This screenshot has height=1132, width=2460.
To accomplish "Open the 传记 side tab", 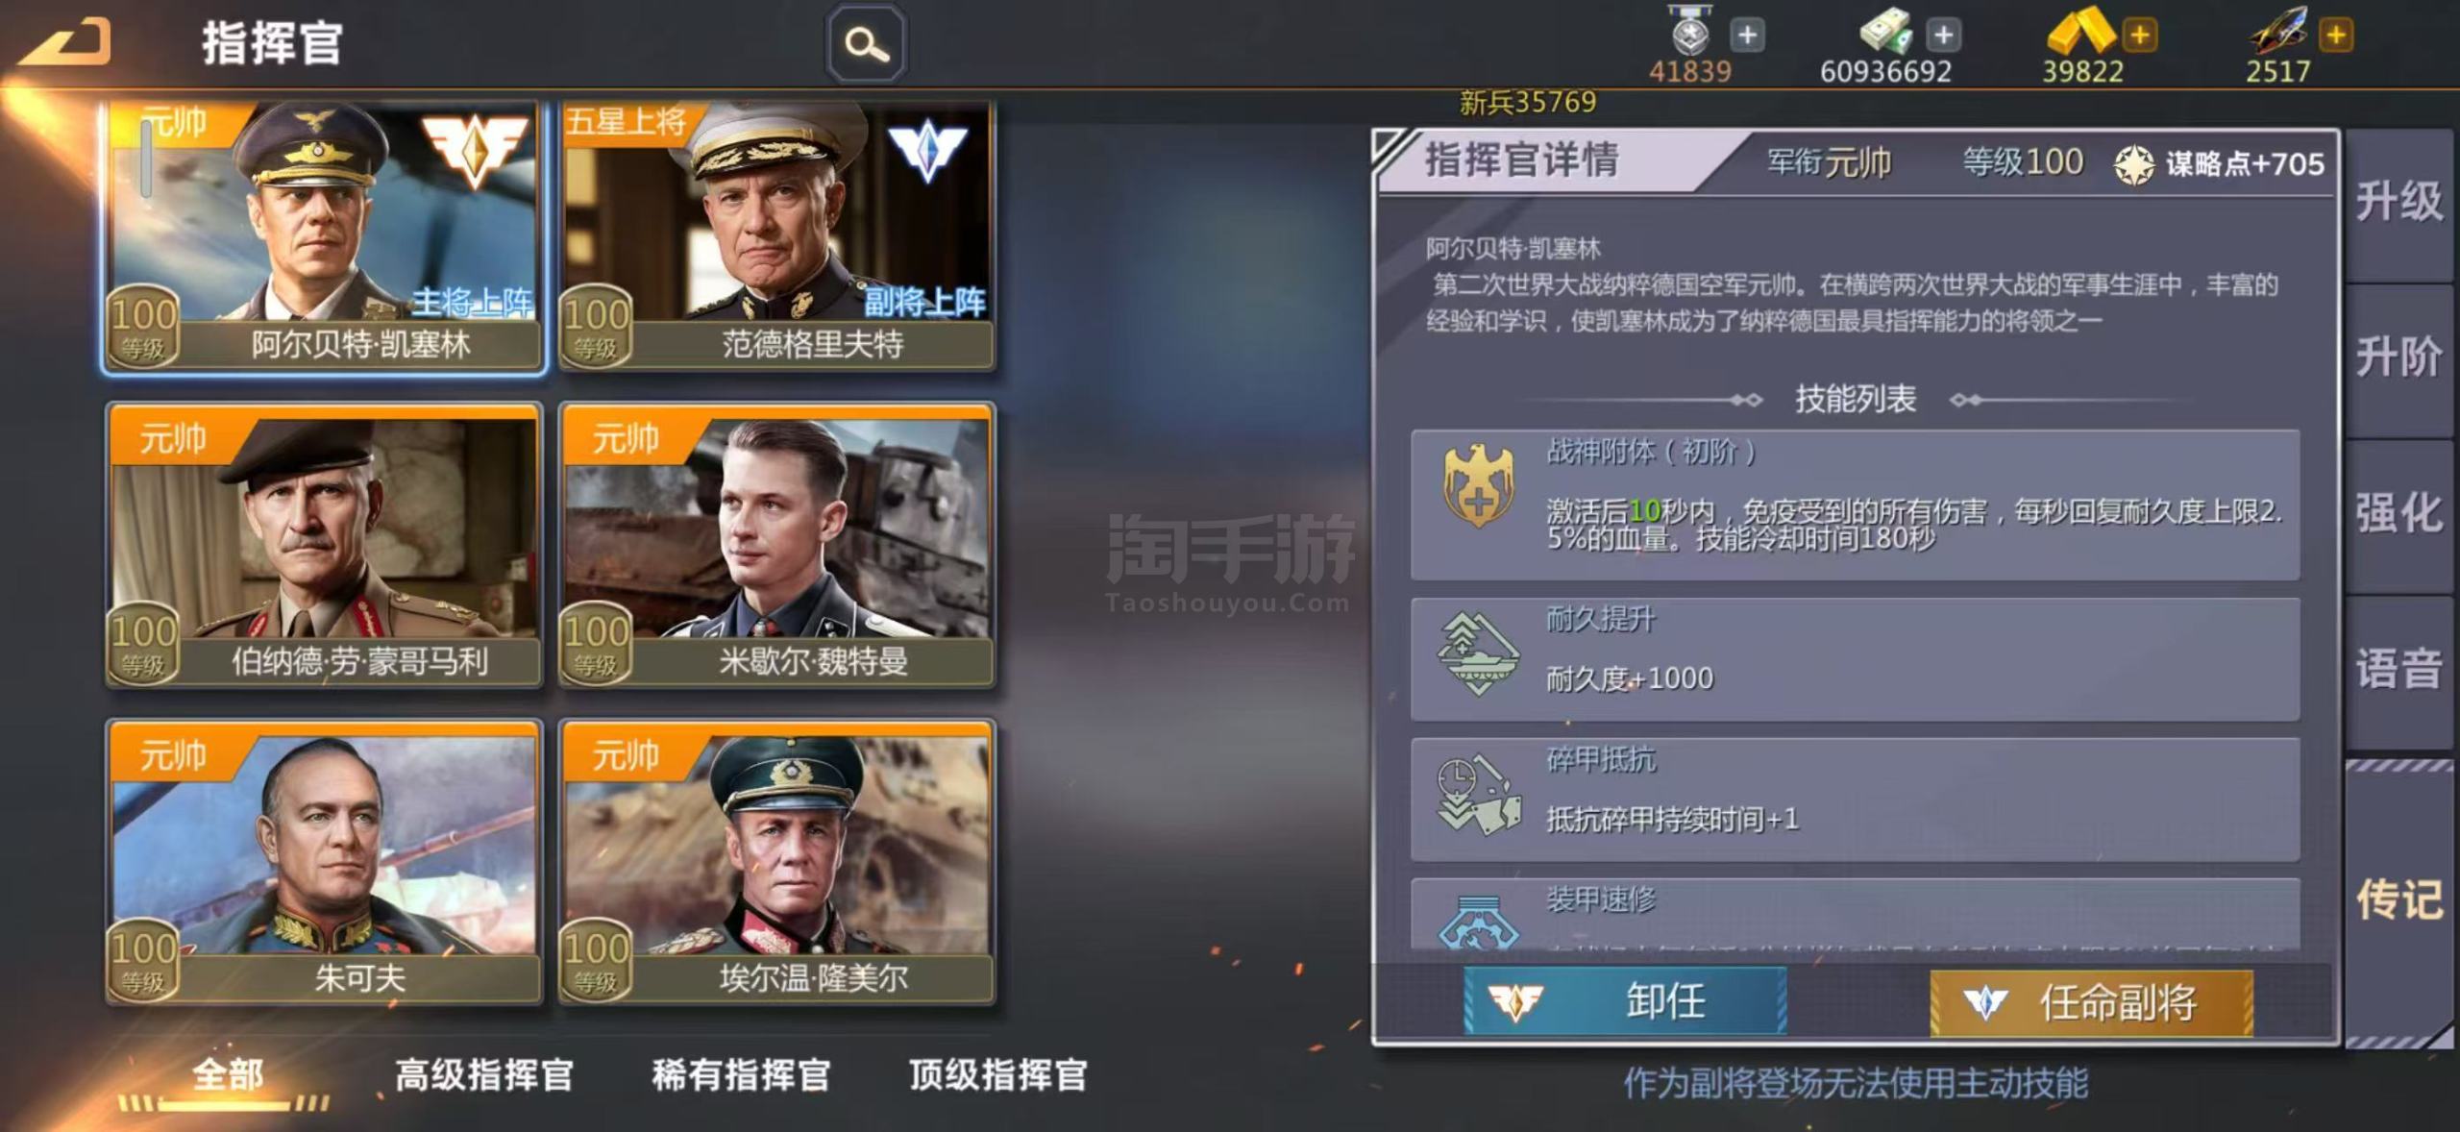I will (2398, 900).
